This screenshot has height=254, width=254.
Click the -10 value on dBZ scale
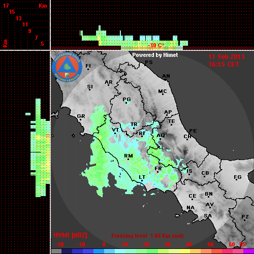(x=81, y=244)
